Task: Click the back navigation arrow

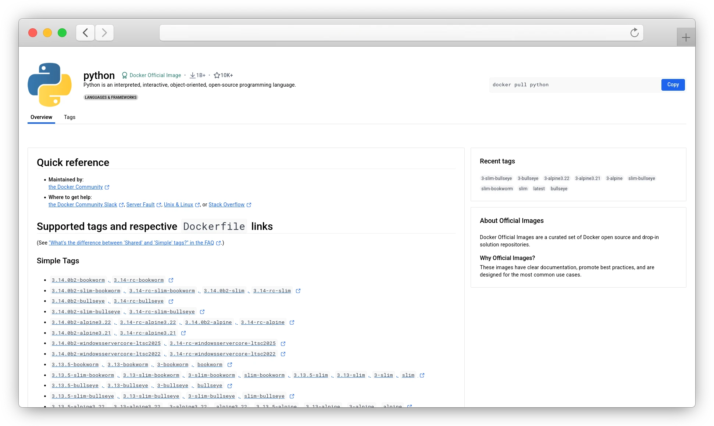Action: coord(85,33)
